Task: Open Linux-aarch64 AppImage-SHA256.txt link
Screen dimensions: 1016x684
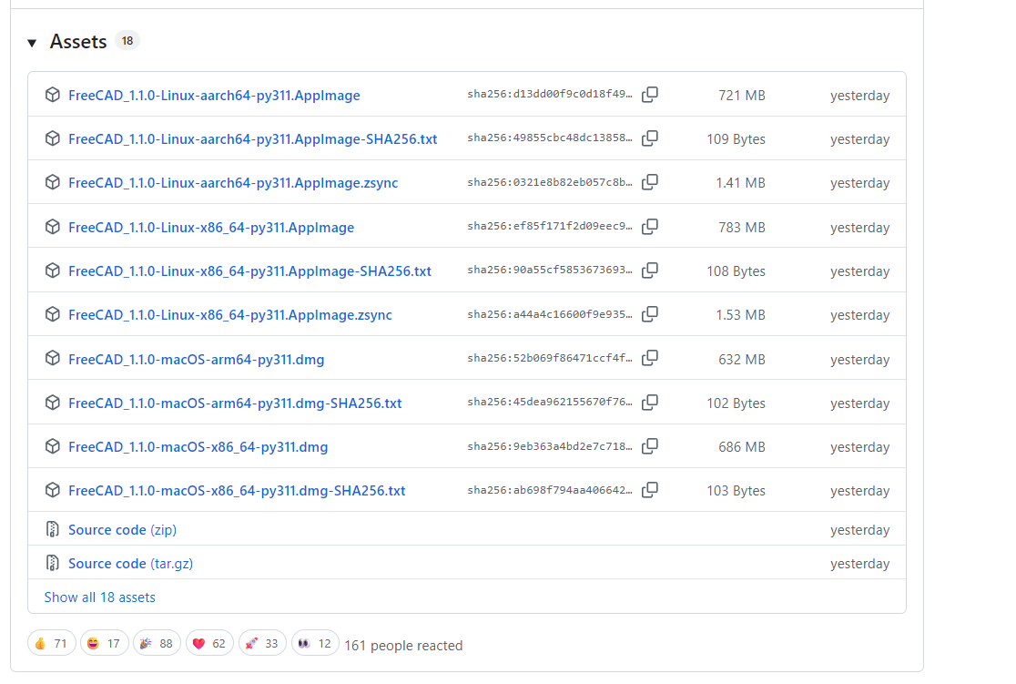Action: pos(253,138)
